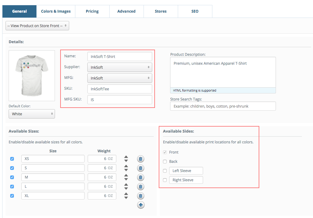This screenshot has height=218, width=313.
Task: Click the Product Description text area
Action: 223,72
